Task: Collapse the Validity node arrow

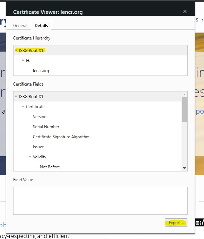Action: pos(30,157)
